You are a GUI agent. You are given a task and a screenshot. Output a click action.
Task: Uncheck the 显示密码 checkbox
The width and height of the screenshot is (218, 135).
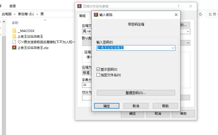(99, 69)
